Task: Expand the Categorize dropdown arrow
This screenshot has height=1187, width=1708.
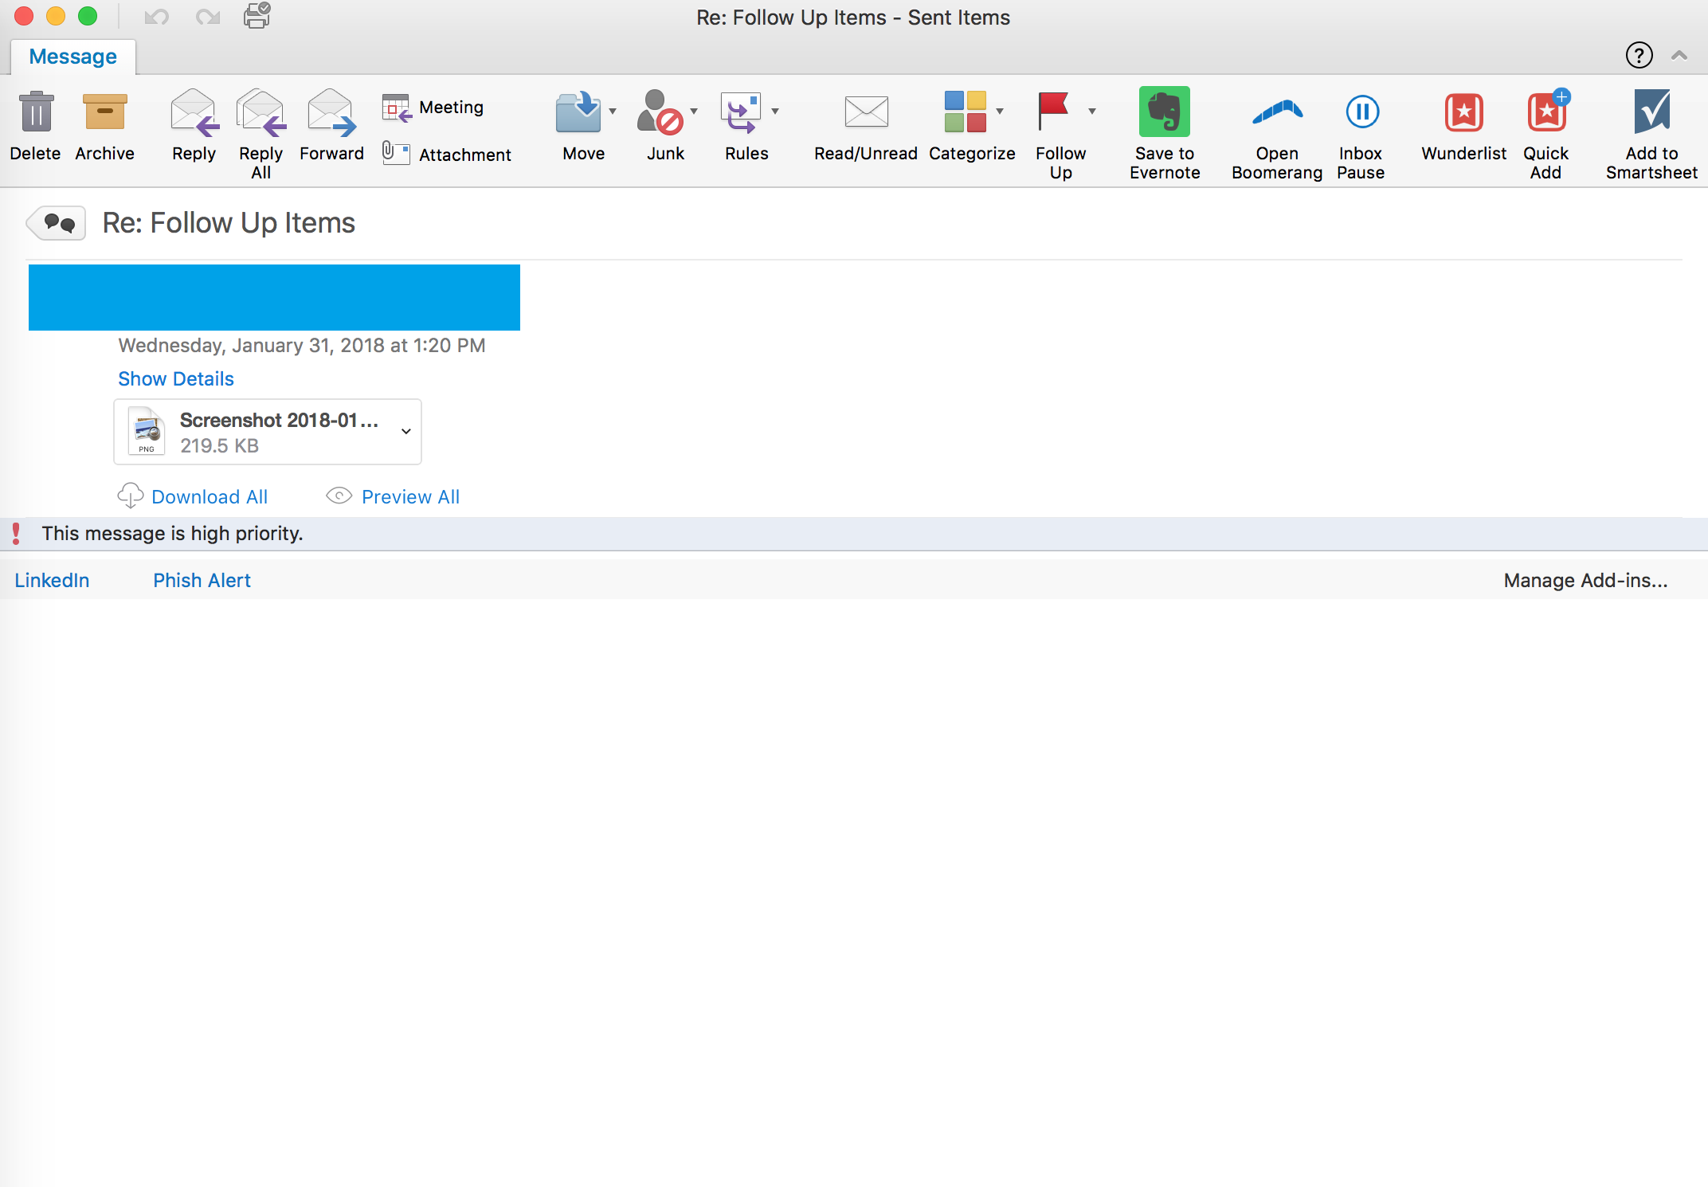Action: 1000,112
